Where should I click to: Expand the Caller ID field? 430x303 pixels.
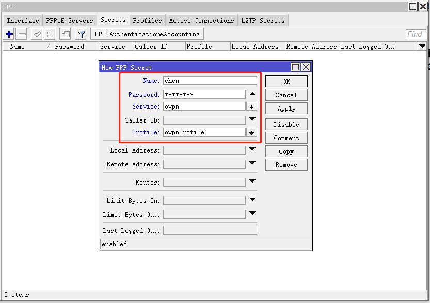tap(252, 119)
